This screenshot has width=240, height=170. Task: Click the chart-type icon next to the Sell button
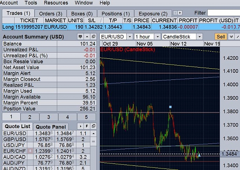tap(231, 36)
